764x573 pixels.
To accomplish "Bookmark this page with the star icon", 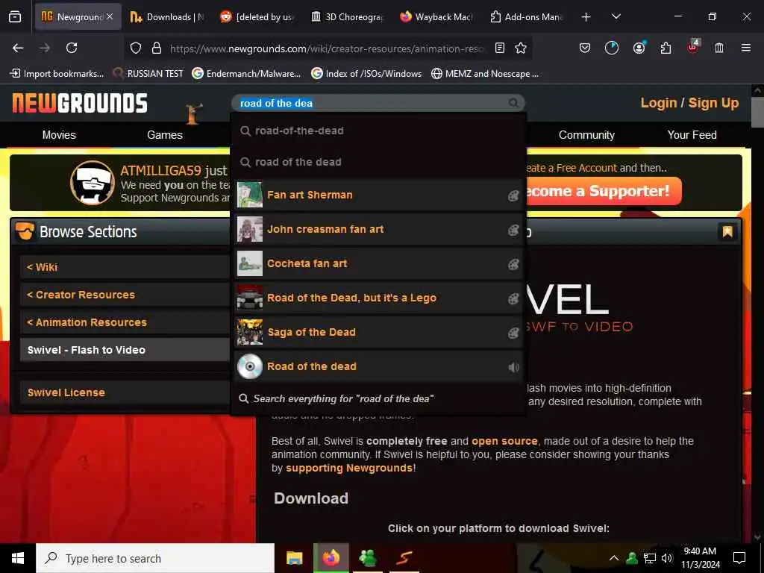I will tap(521, 48).
